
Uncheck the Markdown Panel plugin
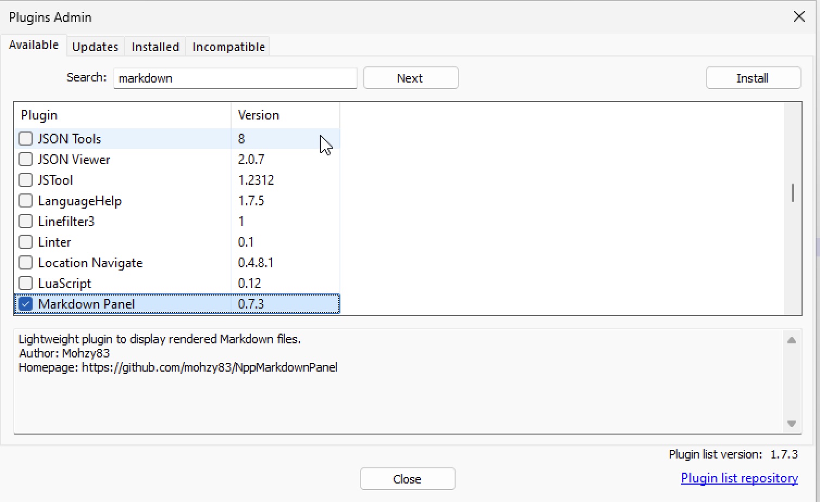(25, 304)
